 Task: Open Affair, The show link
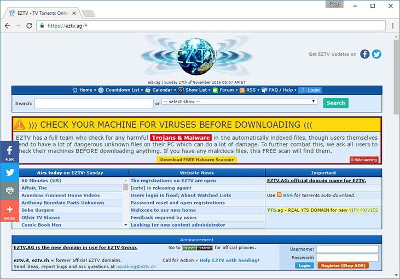[x=34, y=188]
